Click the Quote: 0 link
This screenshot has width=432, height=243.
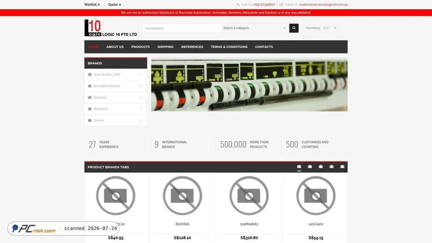[x=114, y=4]
